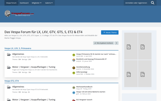The height and width of the screenshot is (101, 161).
Task: Expand the Mitglieder dropdown menu
Action: pos(36,3)
